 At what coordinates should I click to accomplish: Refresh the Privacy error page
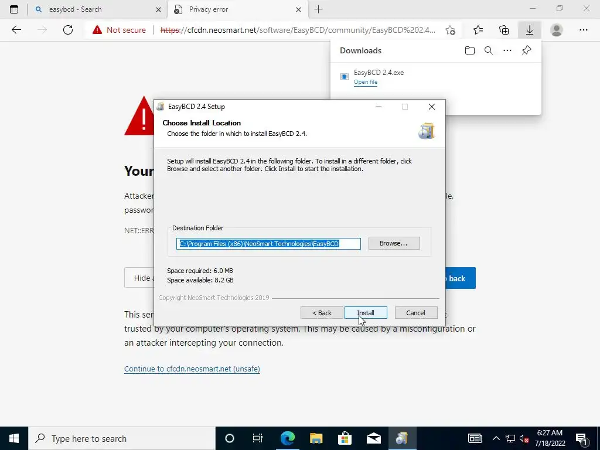coord(68,30)
